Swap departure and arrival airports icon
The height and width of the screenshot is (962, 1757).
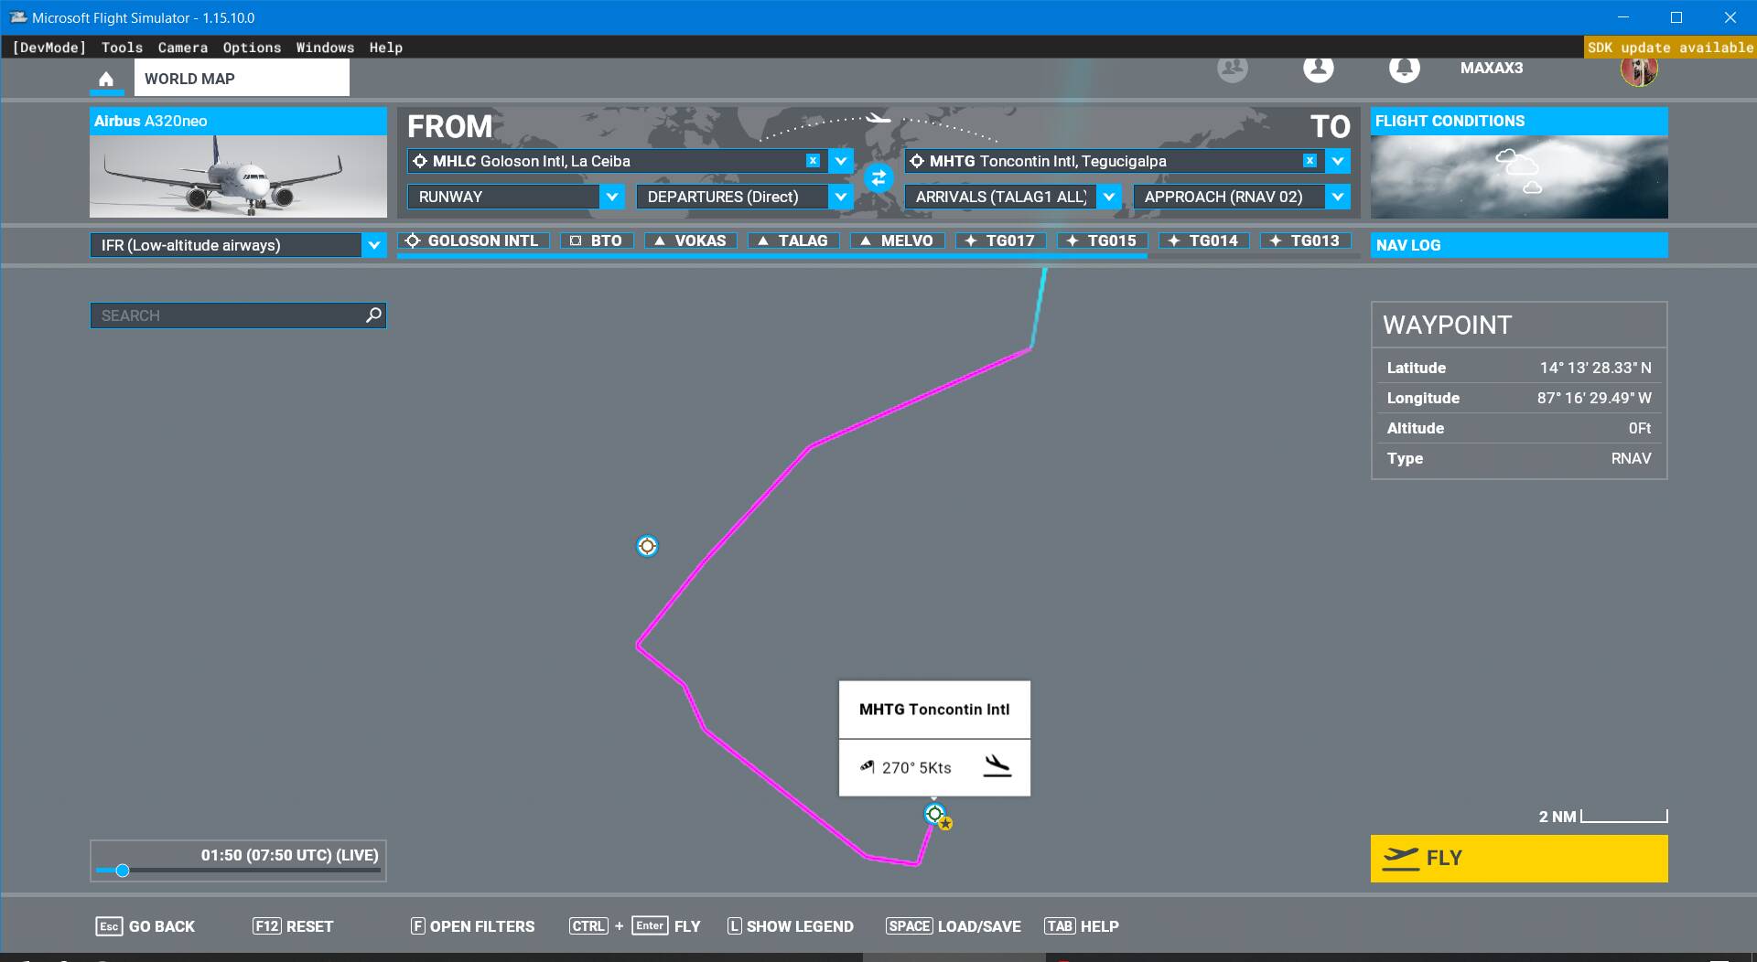[x=878, y=177]
